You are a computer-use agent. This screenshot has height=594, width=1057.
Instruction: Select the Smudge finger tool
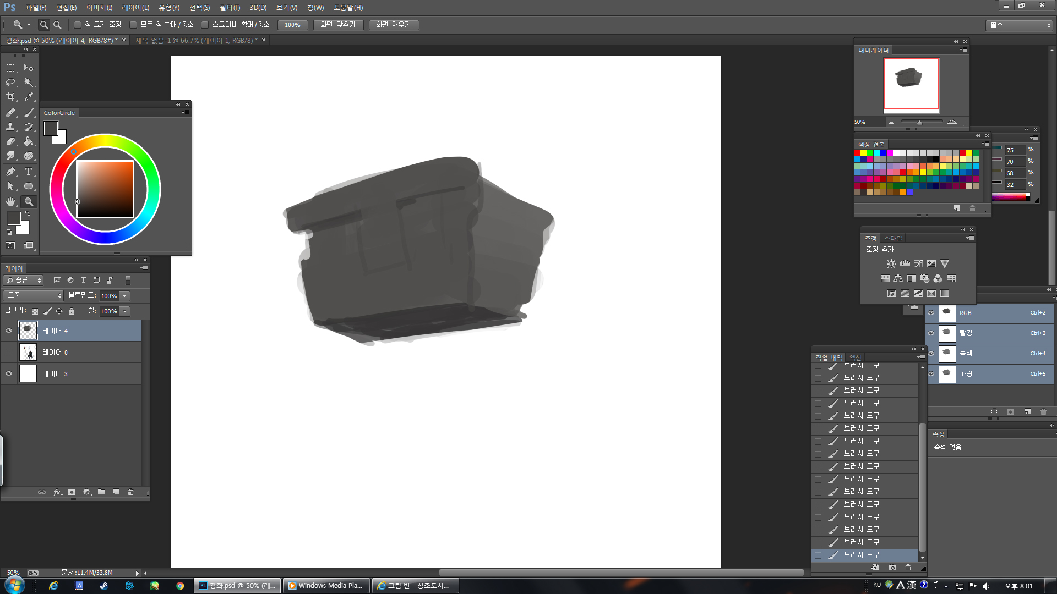[10, 156]
